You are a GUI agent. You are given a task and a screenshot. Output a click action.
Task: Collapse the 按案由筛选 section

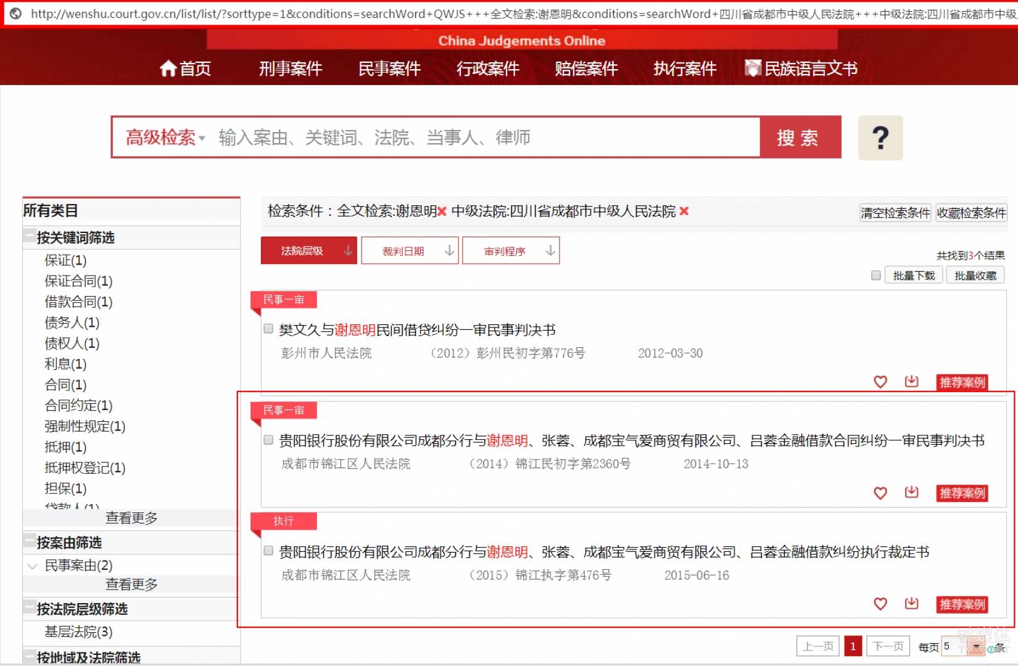point(29,542)
